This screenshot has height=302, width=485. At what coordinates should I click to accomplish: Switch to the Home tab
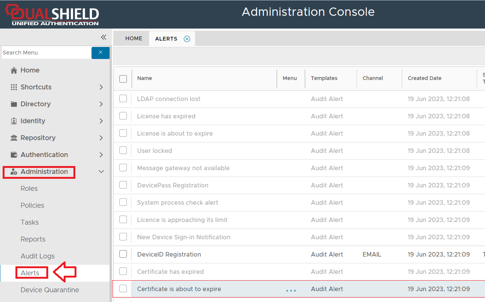[134, 39]
